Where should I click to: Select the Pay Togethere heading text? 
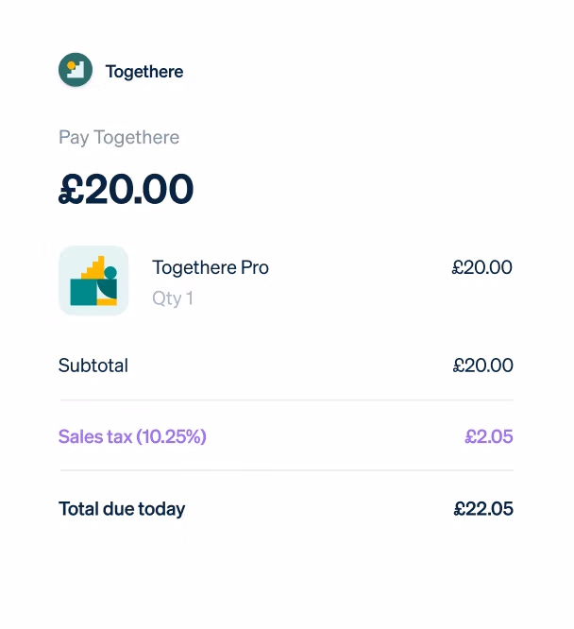tap(119, 138)
